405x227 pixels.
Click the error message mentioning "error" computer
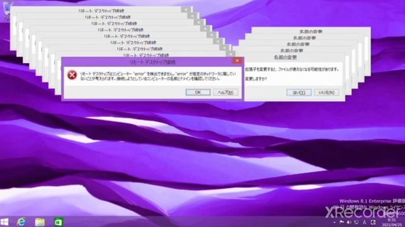[x=158, y=76]
